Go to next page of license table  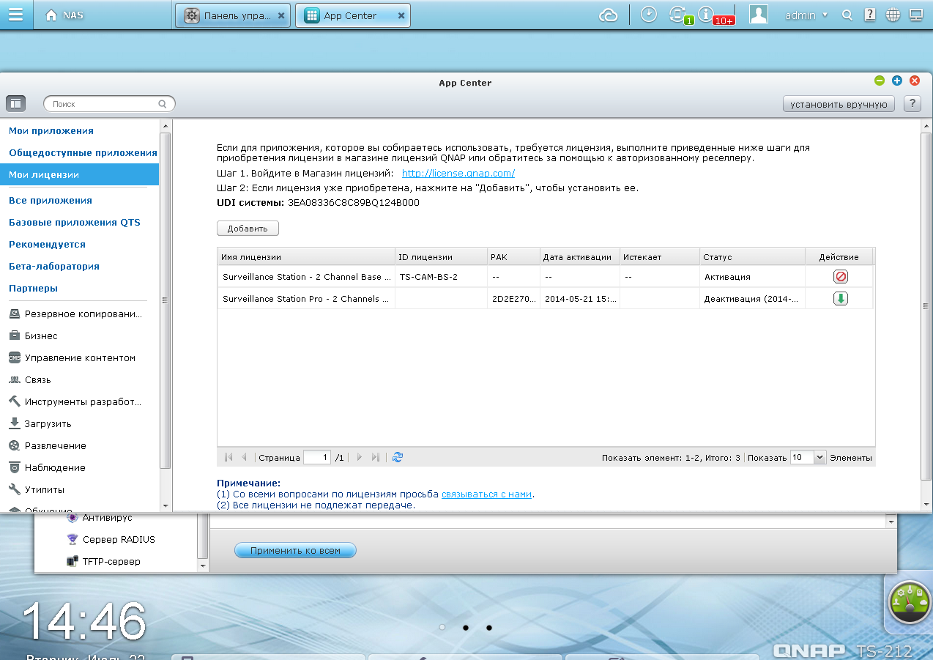click(x=360, y=457)
